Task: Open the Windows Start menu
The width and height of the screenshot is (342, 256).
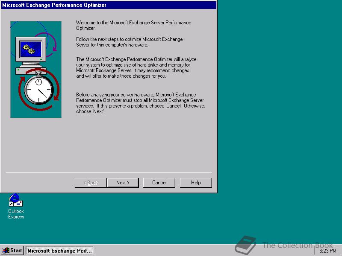Action: point(12,250)
